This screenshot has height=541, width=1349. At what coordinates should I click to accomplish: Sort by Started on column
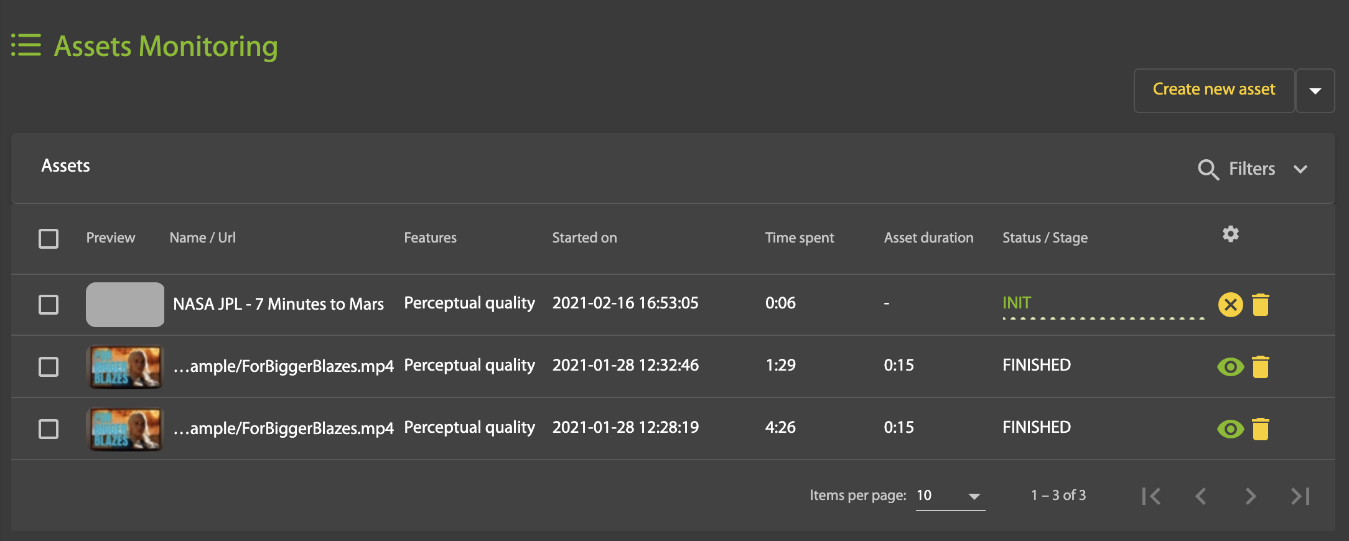584,238
